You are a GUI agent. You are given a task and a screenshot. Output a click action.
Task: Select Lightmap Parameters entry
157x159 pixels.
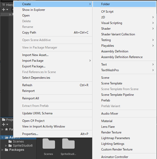[124, 138]
